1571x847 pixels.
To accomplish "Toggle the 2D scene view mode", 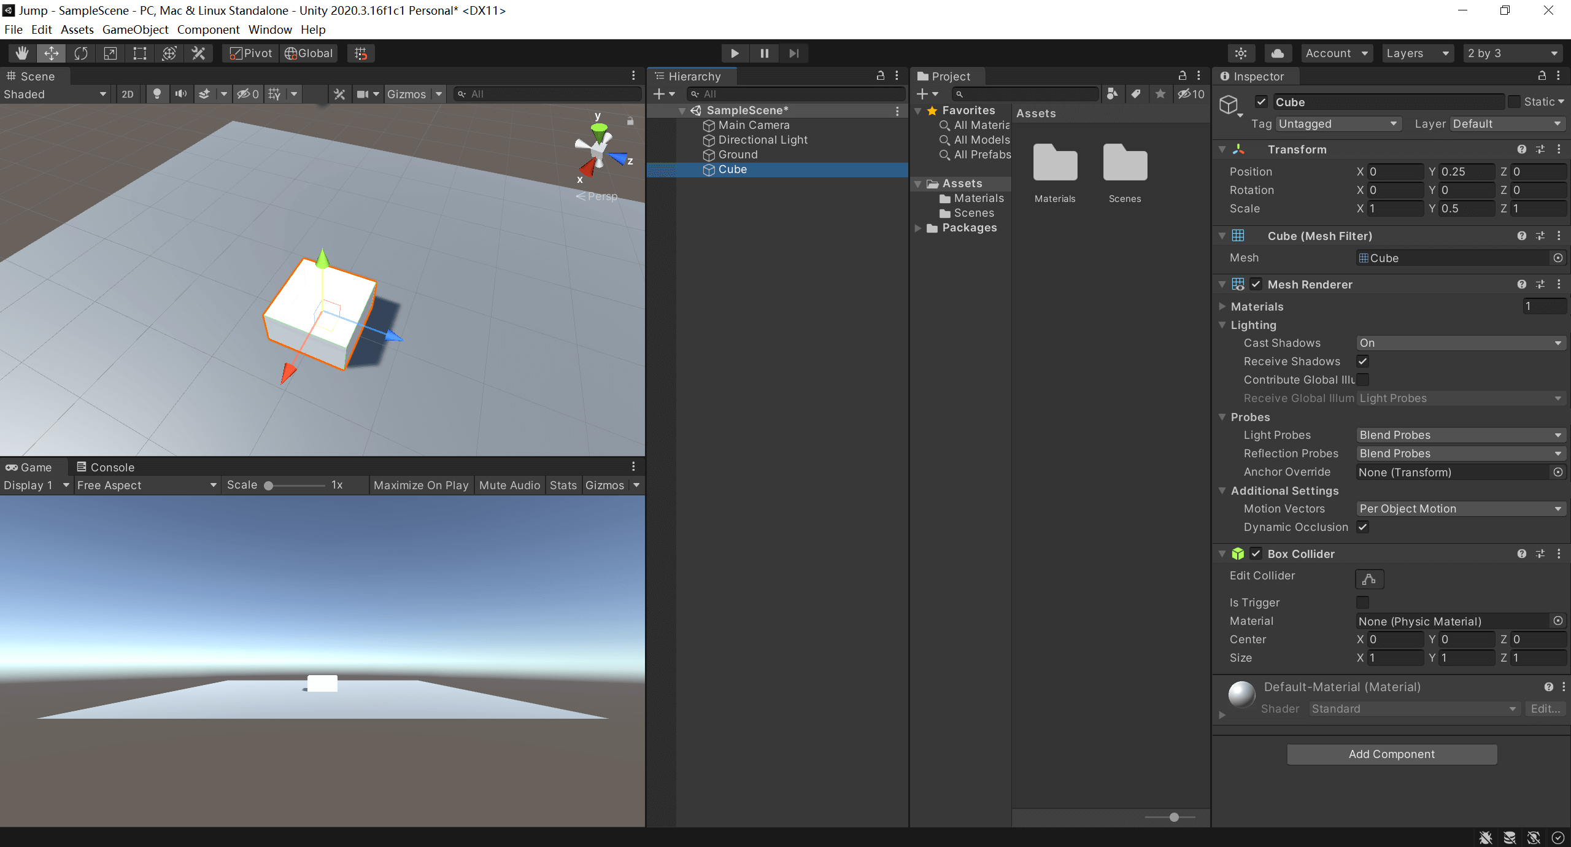I will 128,94.
